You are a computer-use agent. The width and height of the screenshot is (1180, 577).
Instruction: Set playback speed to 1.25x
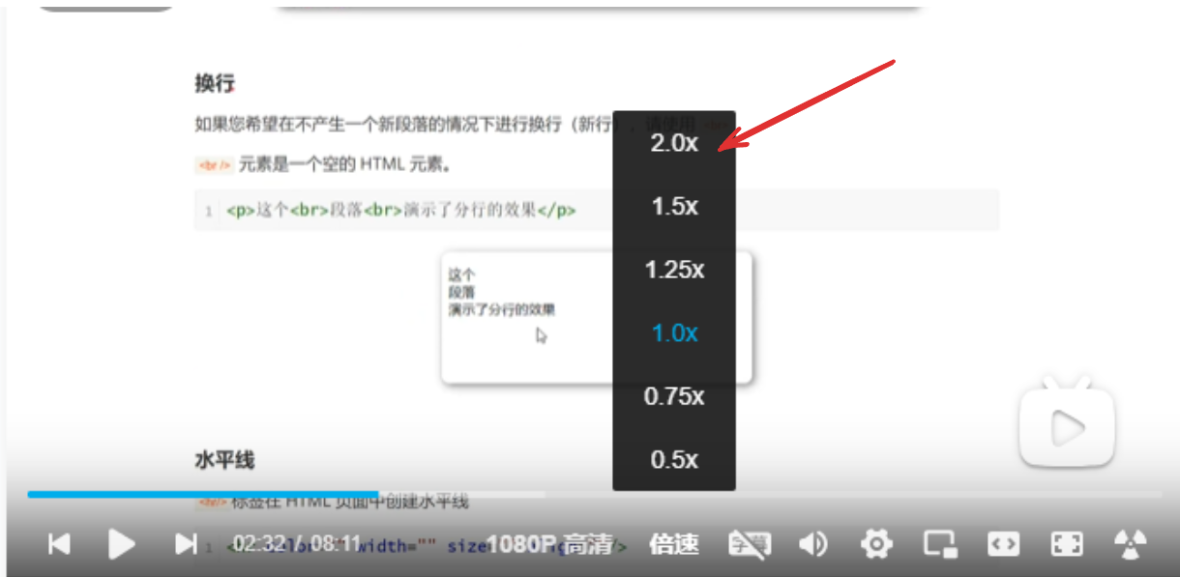tap(674, 270)
